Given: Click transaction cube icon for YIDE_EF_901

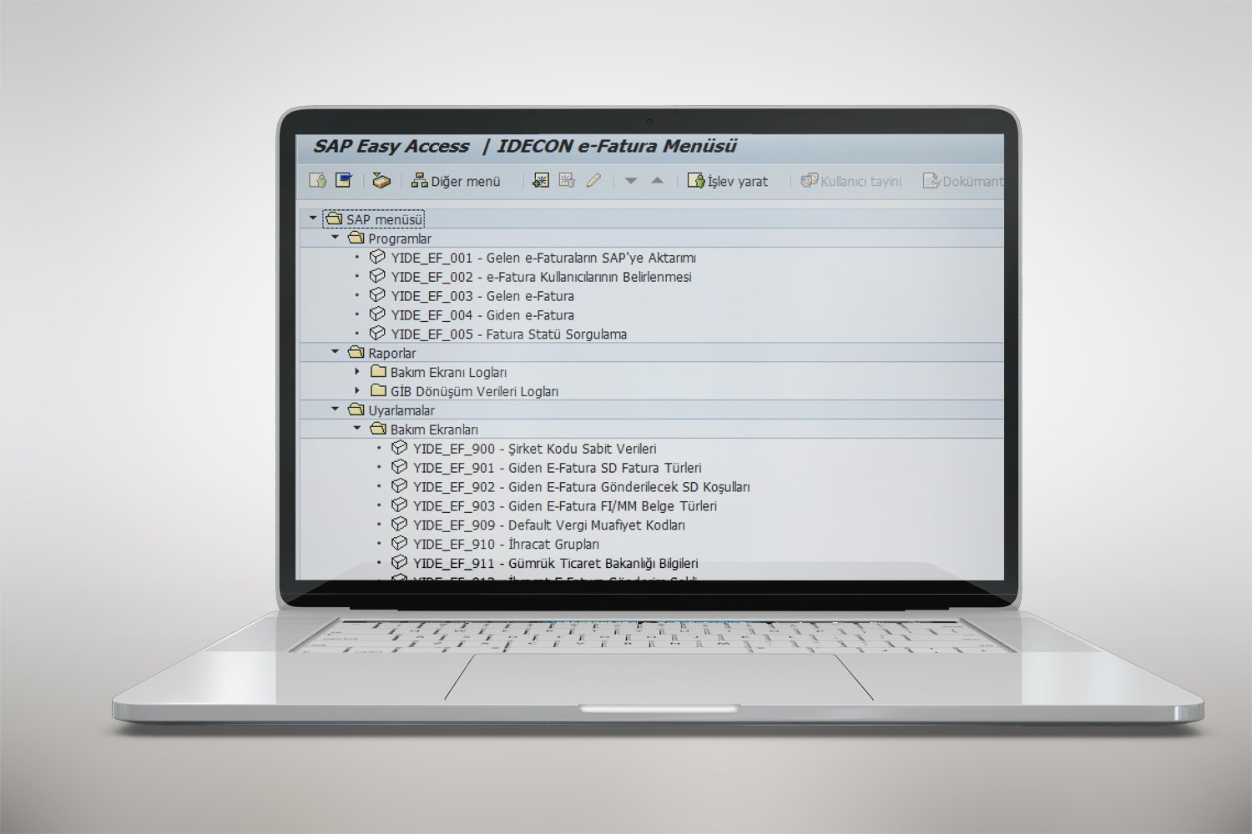Looking at the screenshot, I should coord(400,467).
